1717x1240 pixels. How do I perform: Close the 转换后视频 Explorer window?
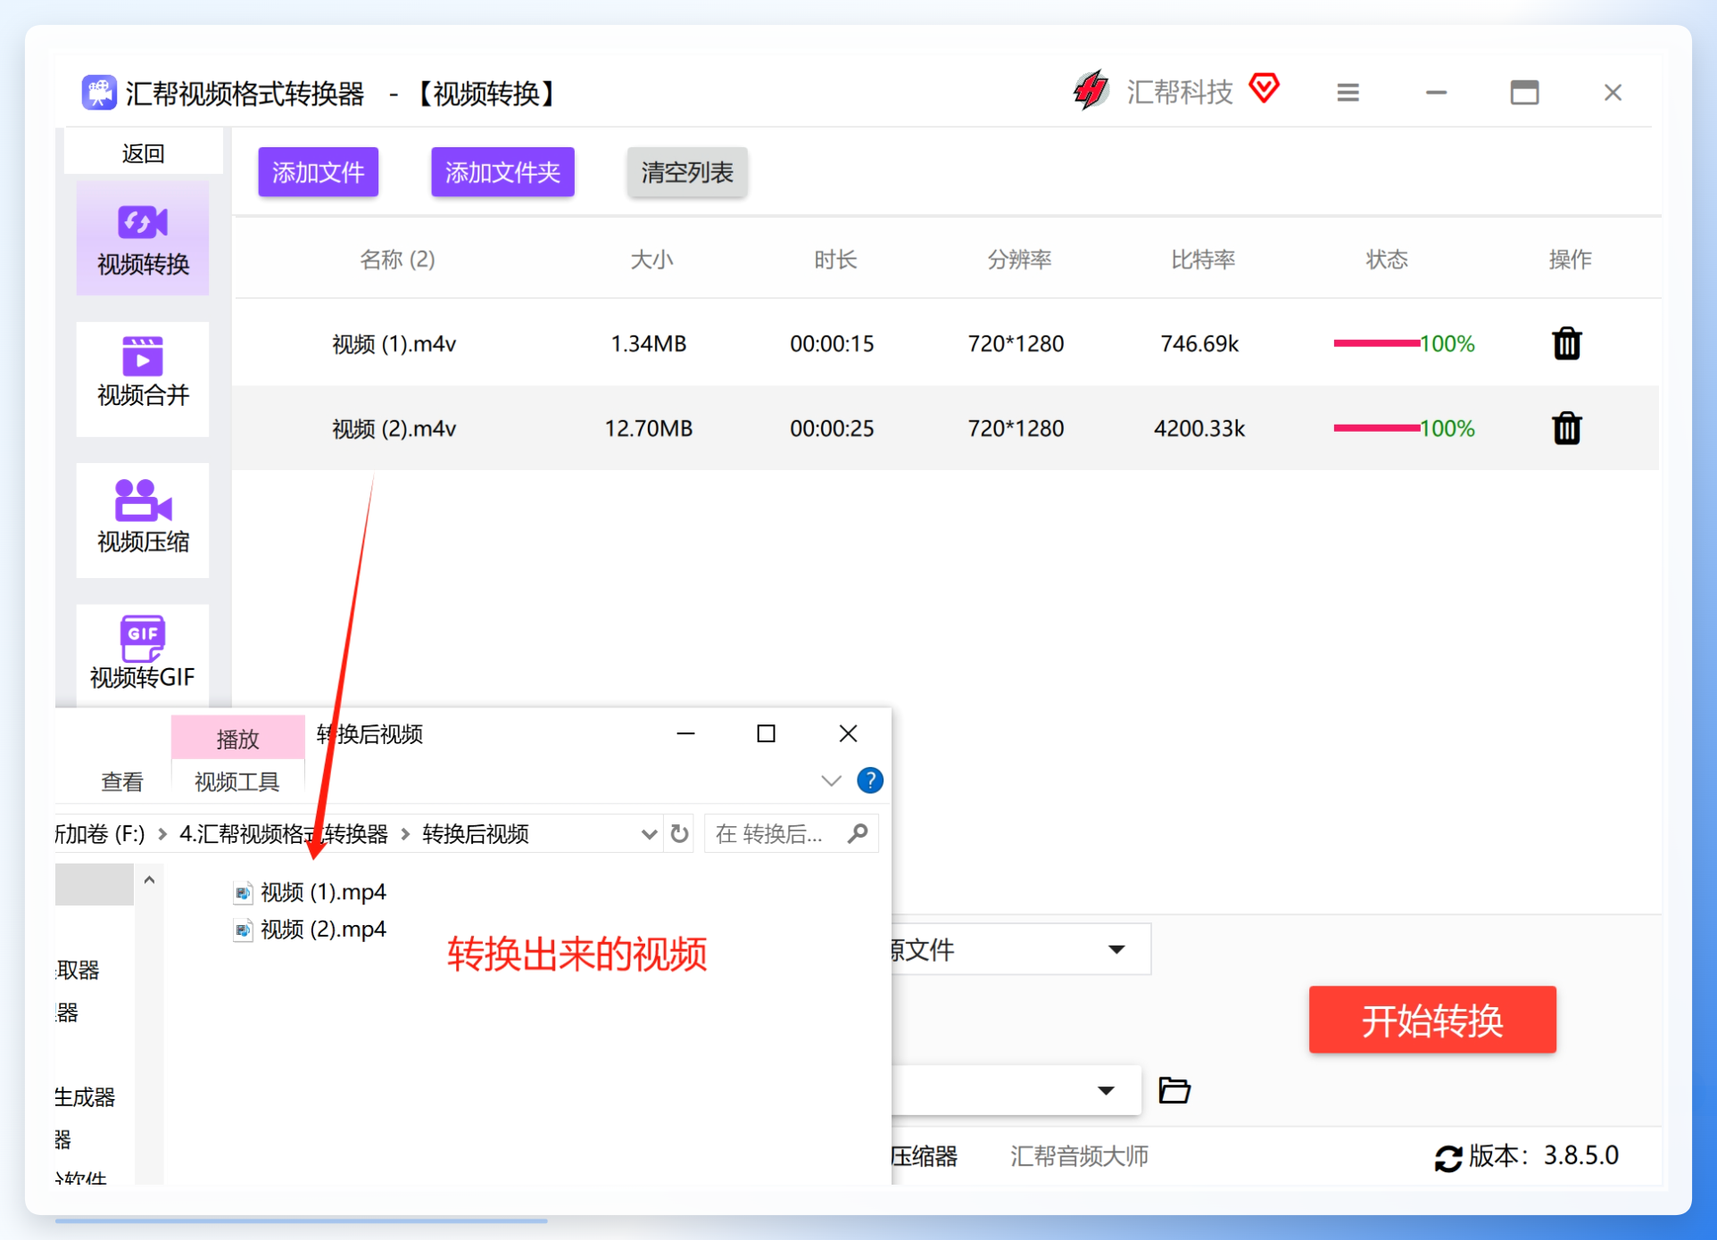tap(848, 733)
